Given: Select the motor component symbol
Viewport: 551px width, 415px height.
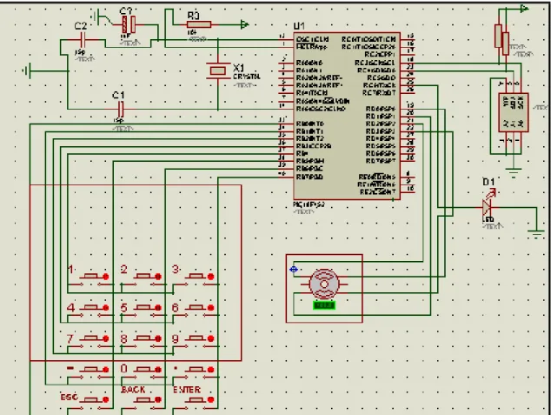Looking at the screenshot, I should pos(324,284).
